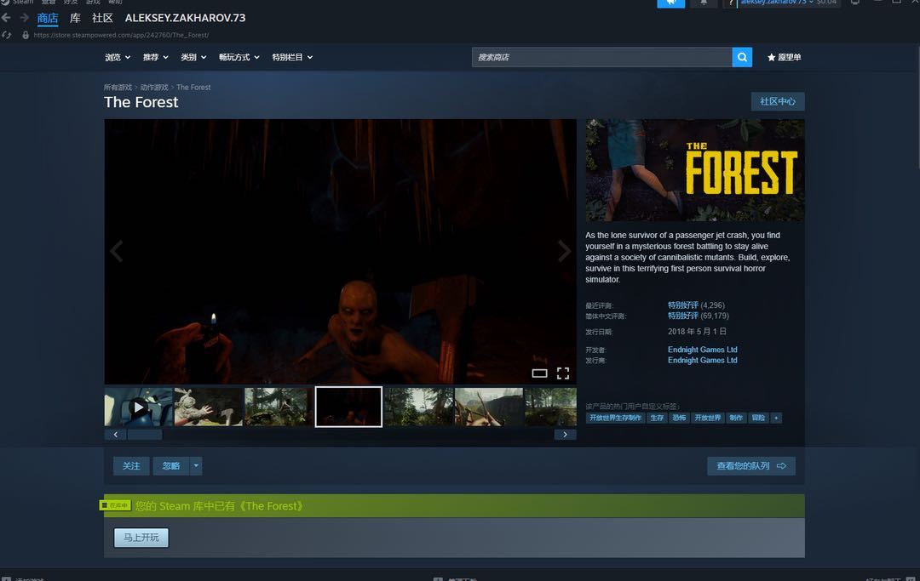
Task: Go back with the browser back arrow
Action: 6,18
